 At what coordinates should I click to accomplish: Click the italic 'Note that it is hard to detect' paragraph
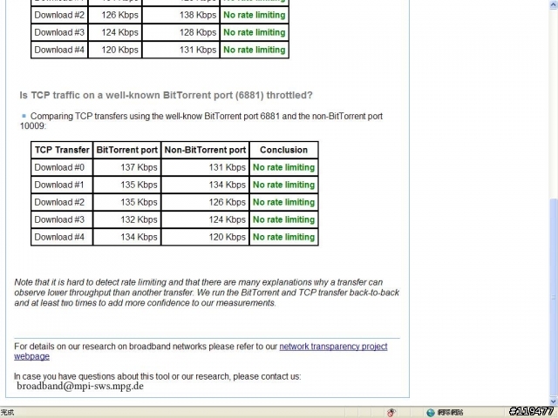point(207,293)
